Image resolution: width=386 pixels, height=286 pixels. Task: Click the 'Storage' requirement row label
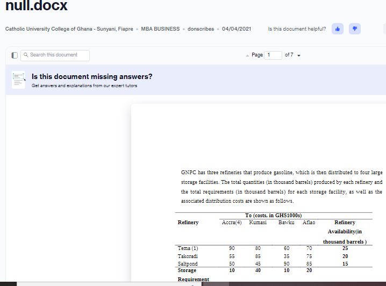point(187,270)
